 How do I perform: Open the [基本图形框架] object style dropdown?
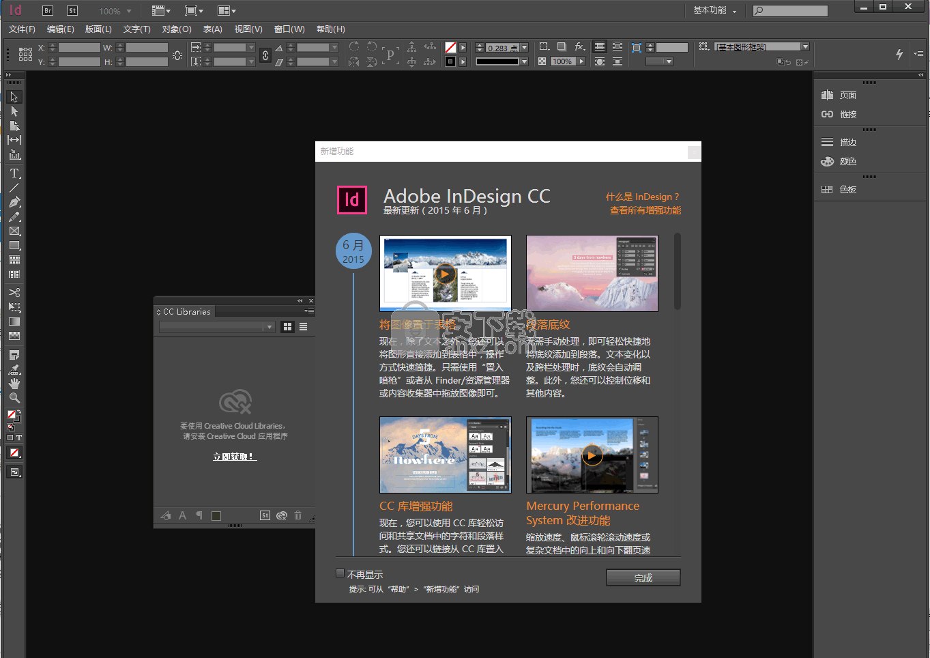click(806, 47)
